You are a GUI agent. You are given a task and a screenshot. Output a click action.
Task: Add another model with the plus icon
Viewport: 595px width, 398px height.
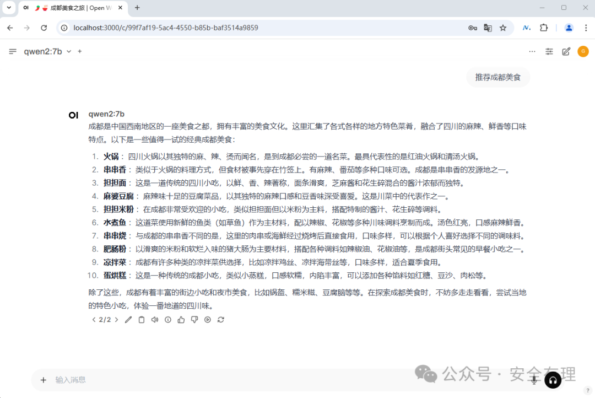(x=80, y=51)
